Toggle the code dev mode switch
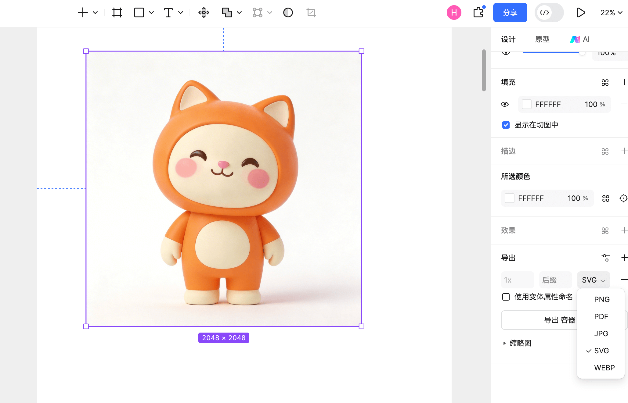The width and height of the screenshot is (628, 403). (x=549, y=12)
